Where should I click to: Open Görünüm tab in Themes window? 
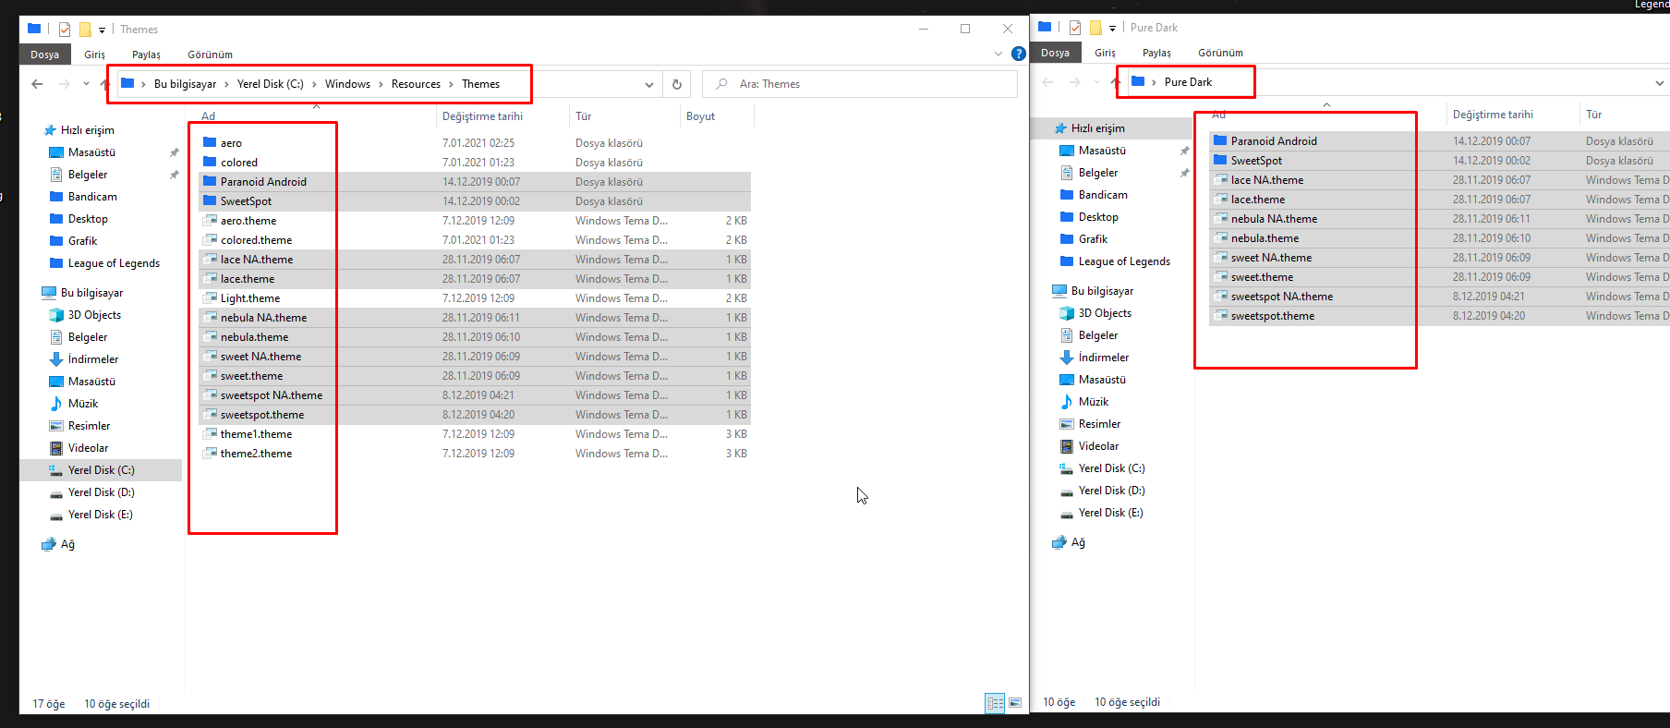coord(210,55)
